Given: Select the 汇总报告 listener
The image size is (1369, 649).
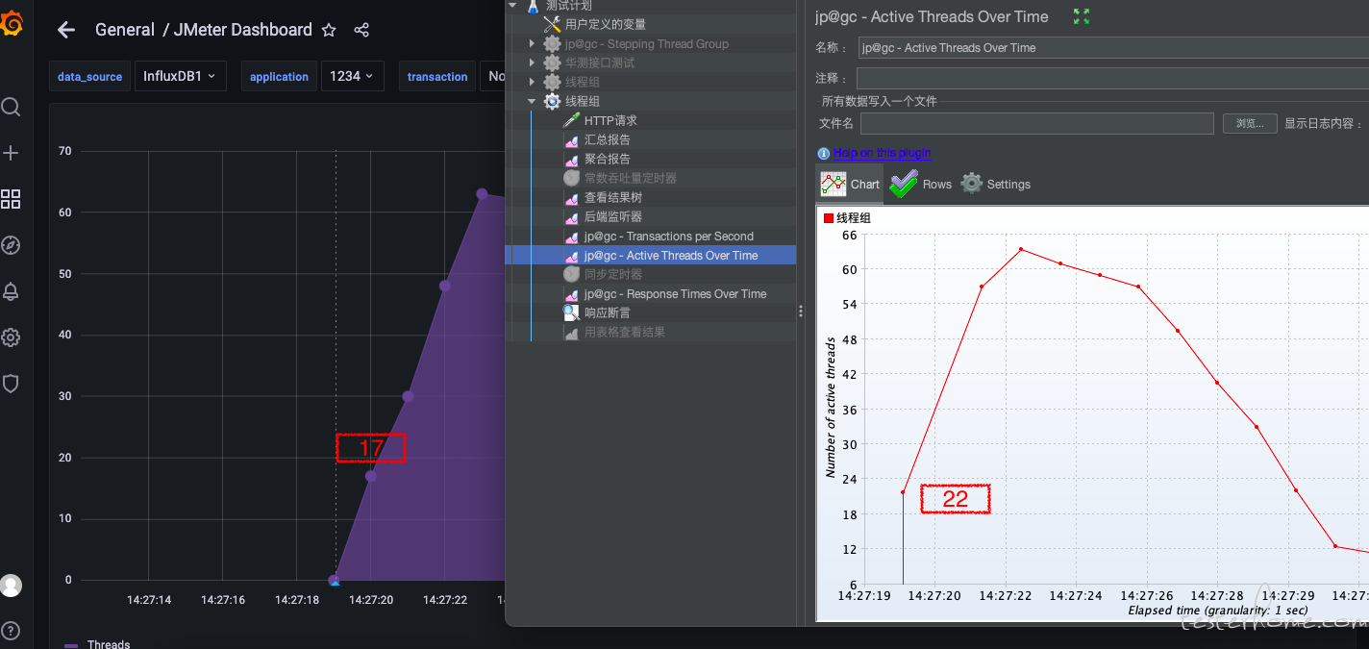Looking at the screenshot, I should coord(608,139).
